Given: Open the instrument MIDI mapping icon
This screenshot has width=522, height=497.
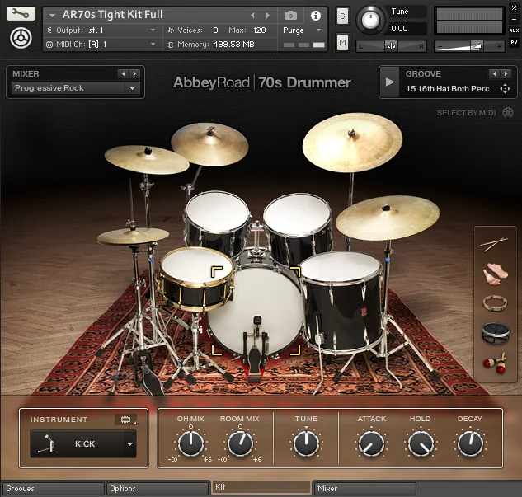Looking at the screenshot, I should 126,420.
